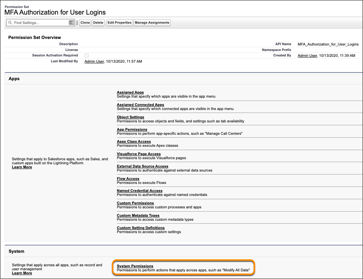Open Apex Class Access settings
363x279 pixels.
point(133,141)
